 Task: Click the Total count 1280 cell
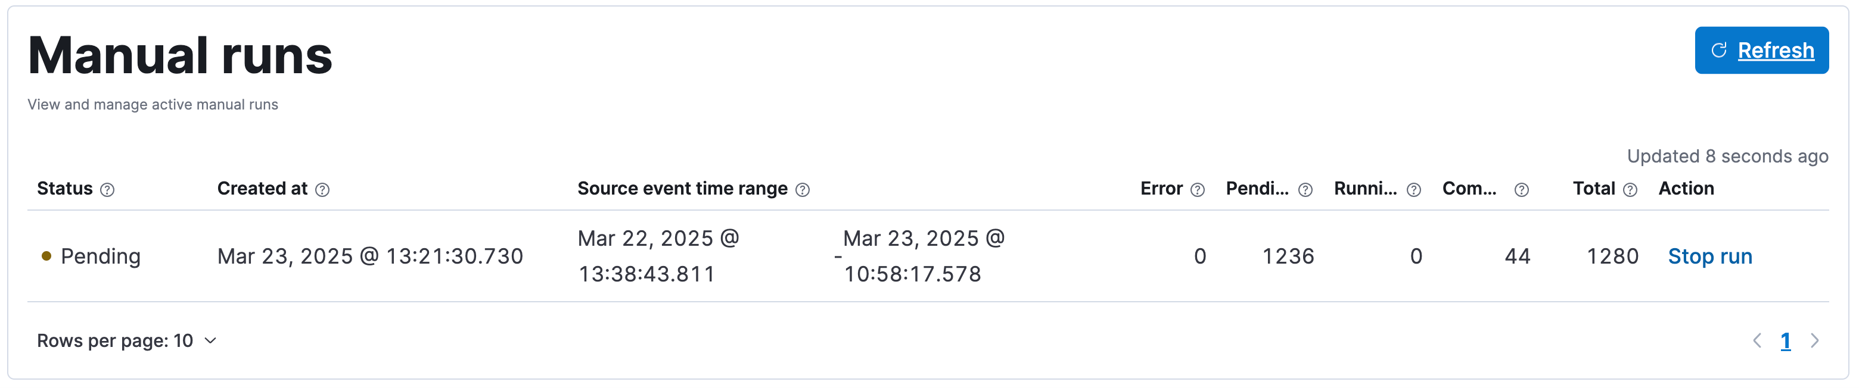1612,256
